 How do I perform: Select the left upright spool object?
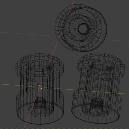coord(40,89)
